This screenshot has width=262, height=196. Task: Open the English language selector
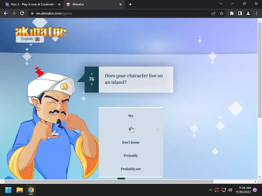pyautogui.click(x=30, y=39)
